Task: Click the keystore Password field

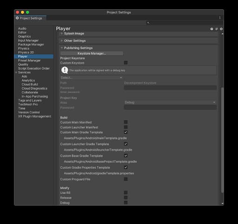Action: point(170,88)
